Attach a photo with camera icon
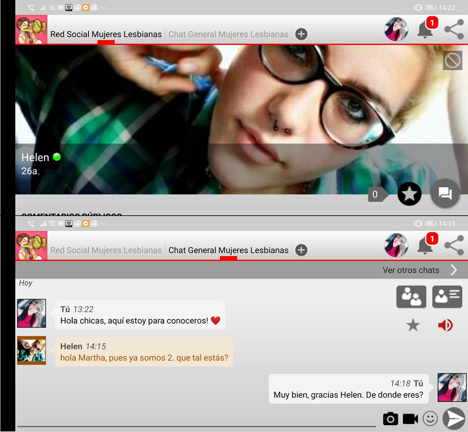 click(x=390, y=419)
